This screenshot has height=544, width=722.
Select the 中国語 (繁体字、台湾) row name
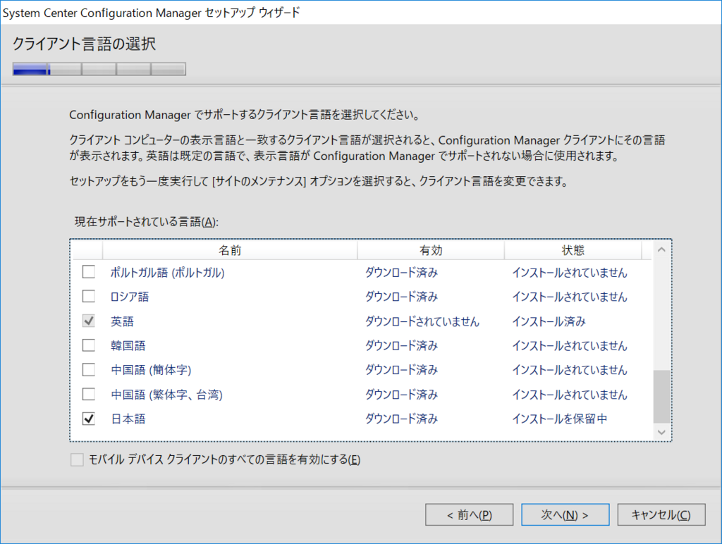[166, 395]
